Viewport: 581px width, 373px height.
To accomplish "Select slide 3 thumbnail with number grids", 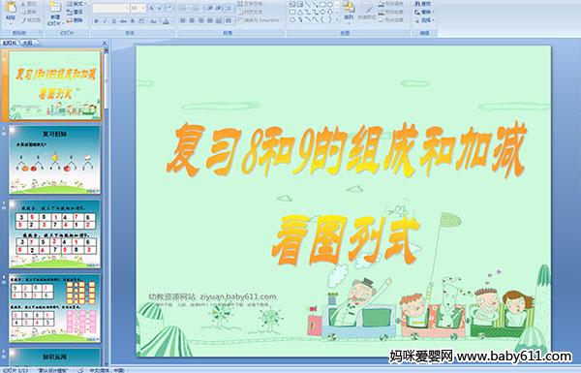I will pyautogui.click(x=55, y=233).
